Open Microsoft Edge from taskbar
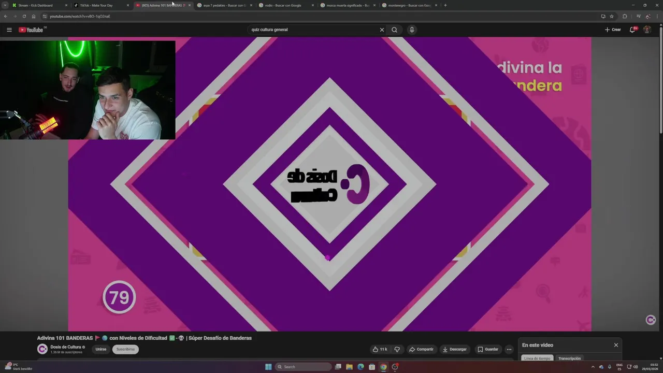 tap(361, 367)
